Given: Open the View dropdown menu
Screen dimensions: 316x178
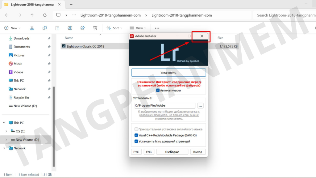Looking at the screenshot, I should [x=138, y=28].
